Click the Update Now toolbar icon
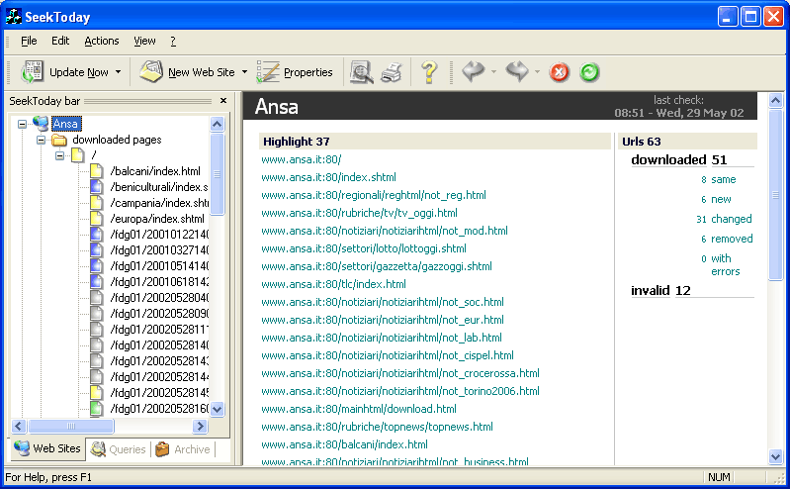The height and width of the screenshot is (489, 790). coord(32,72)
